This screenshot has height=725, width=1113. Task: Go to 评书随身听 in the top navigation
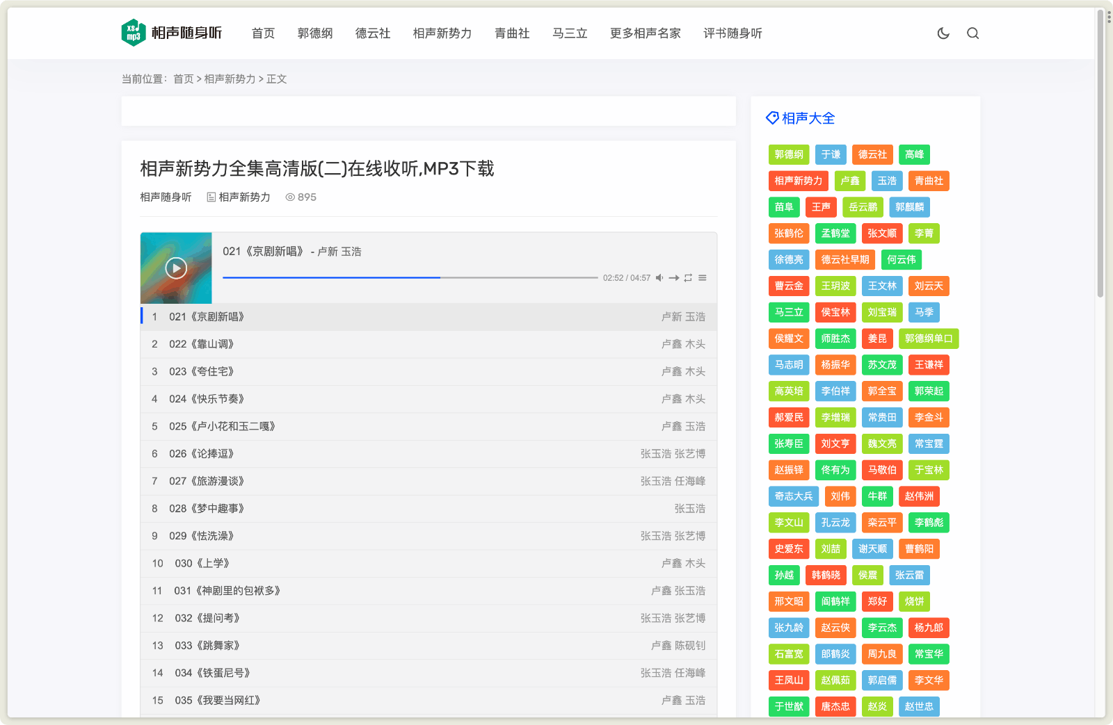[x=732, y=33]
